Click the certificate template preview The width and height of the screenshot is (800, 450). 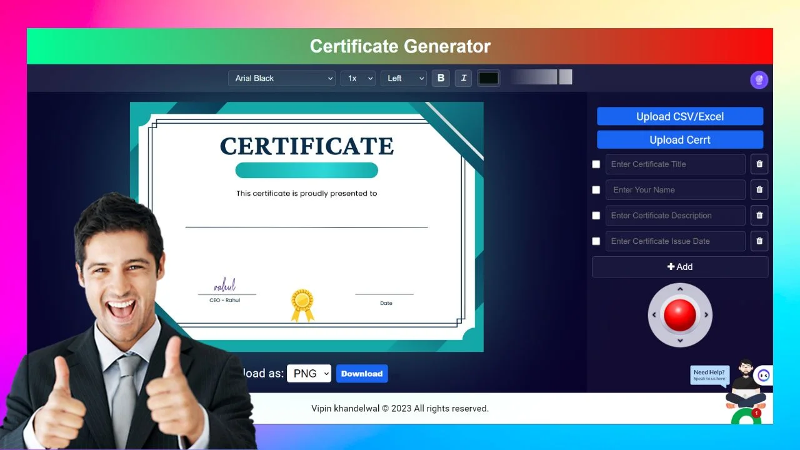pos(306,226)
